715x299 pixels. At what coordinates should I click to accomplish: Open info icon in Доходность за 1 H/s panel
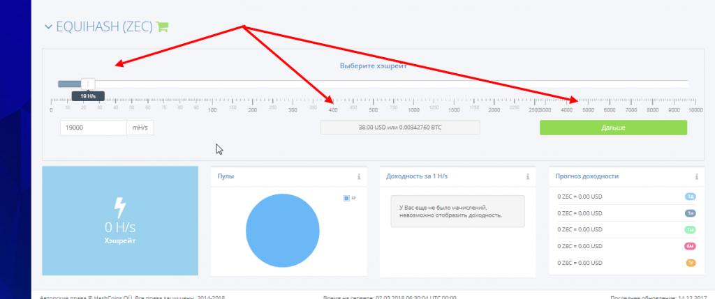tap(528, 176)
